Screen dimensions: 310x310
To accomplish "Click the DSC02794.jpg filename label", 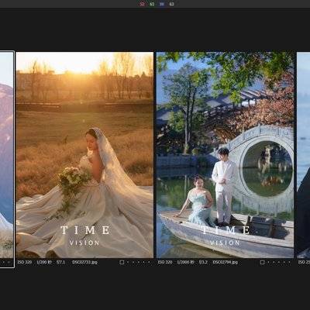I will coord(226,262).
